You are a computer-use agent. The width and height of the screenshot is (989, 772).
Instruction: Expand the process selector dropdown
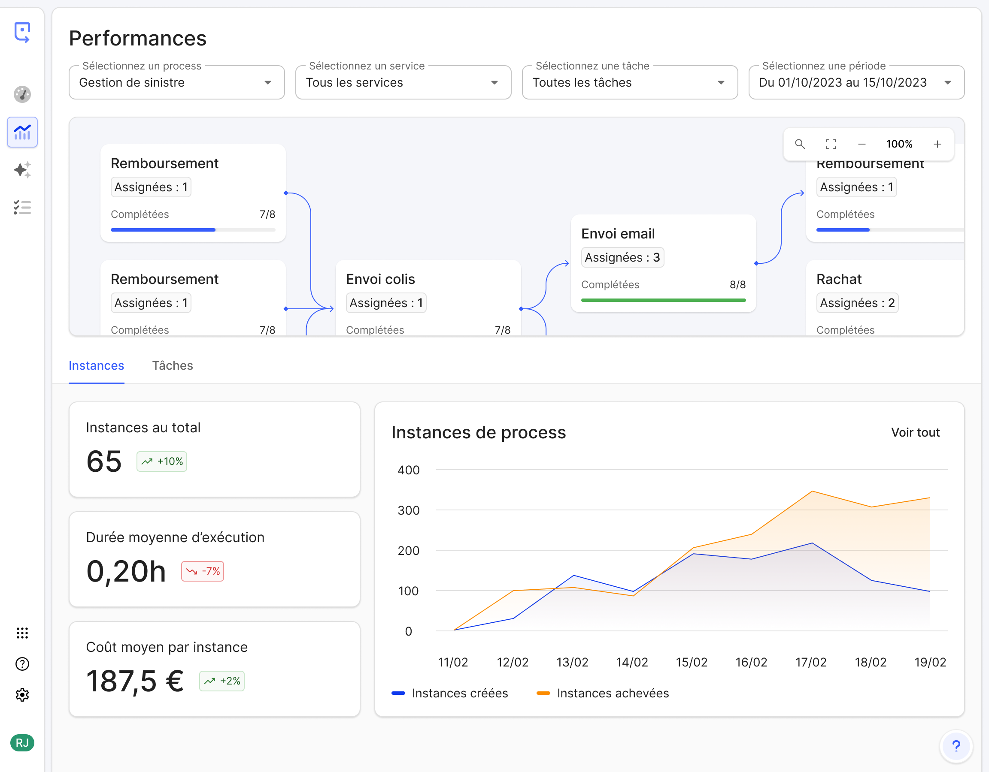pos(176,82)
